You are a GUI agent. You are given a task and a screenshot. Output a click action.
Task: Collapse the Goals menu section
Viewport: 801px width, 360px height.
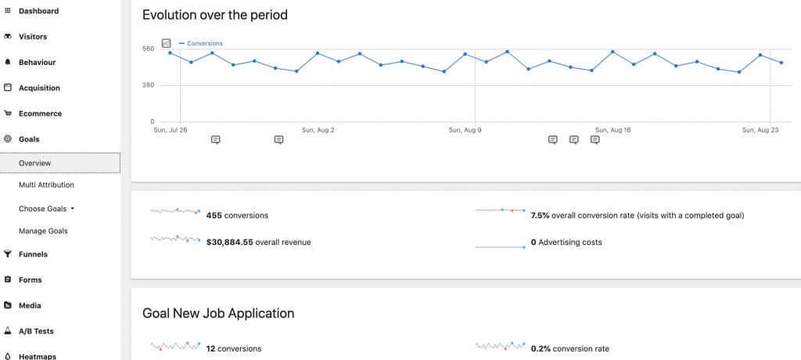29,139
